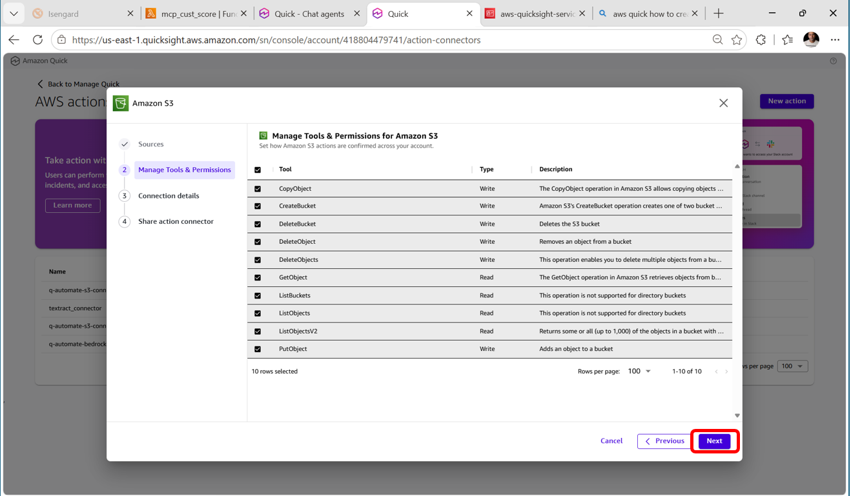This screenshot has width=851, height=496.
Task: Close the Quick - Chat agents tab
Action: (356, 14)
